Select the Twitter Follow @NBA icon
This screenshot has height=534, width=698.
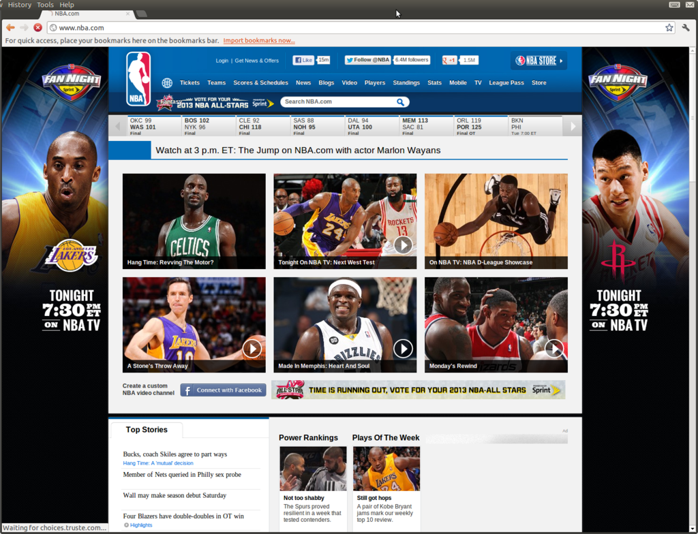pyautogui.click(x=368, y=60)
